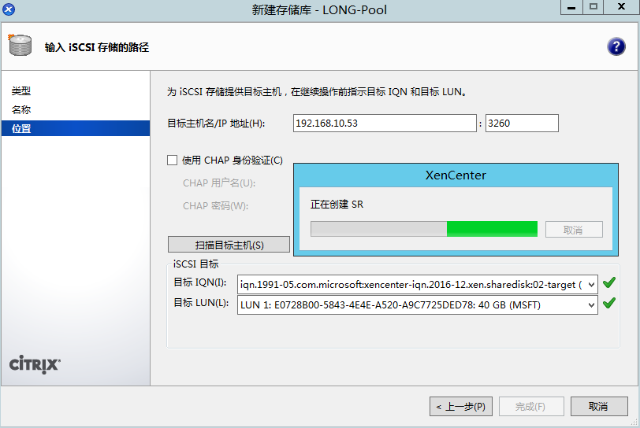Screen dimensions: 640x428
Task: Click the iSCSI 目标 group label
Action: coord(196,264)
